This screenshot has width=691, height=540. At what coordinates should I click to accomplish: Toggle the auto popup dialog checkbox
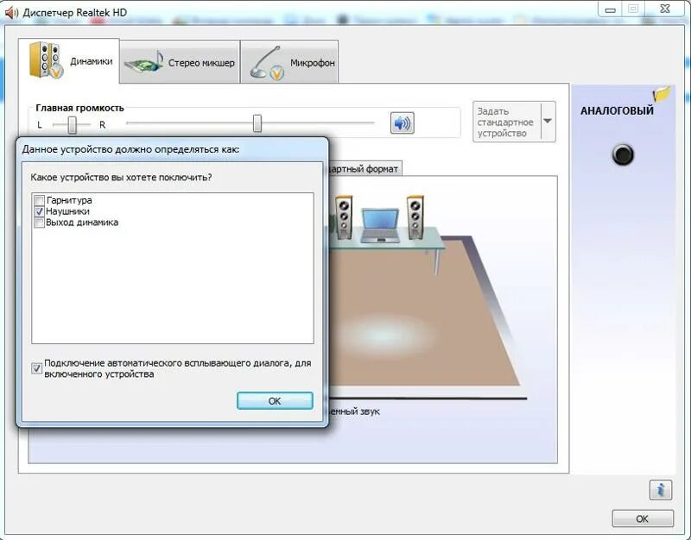(x=36, y=368)
